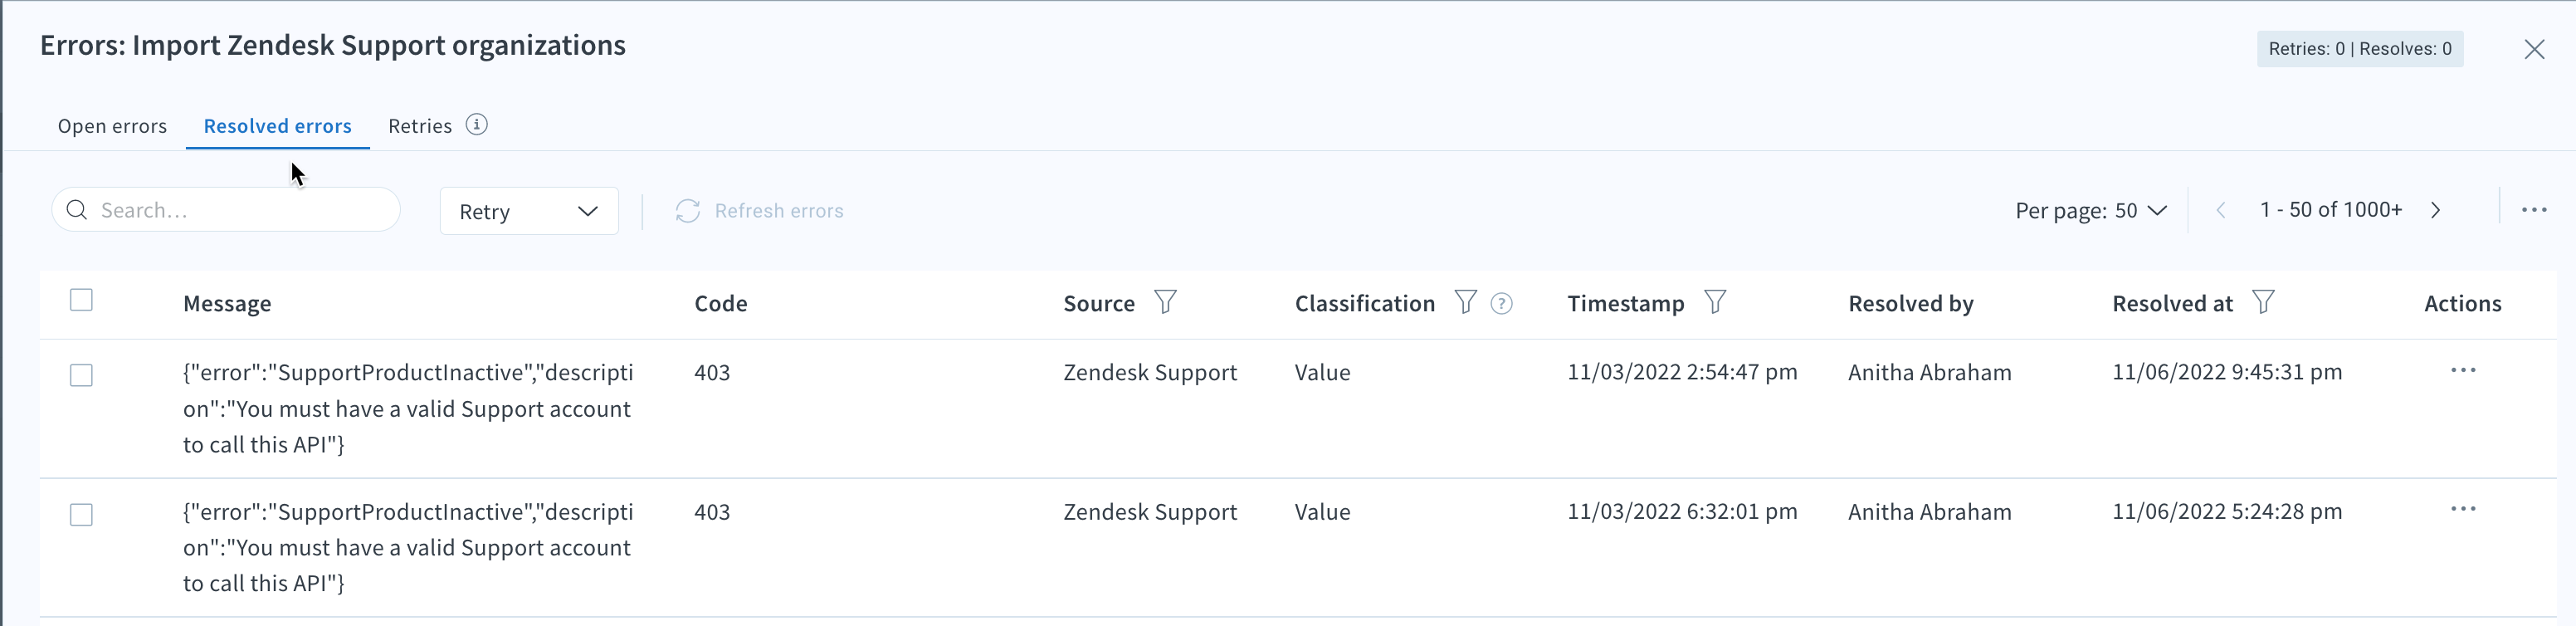This screenshot has width=2576, height=626.
Task: Click the Retries info icon
Action: point(477,125)
